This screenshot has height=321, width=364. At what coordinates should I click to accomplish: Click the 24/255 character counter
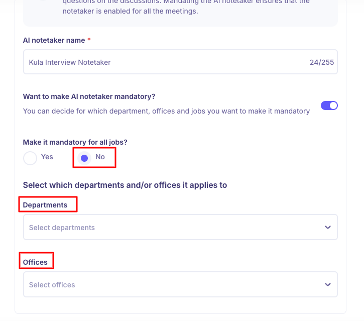(321, 62)
